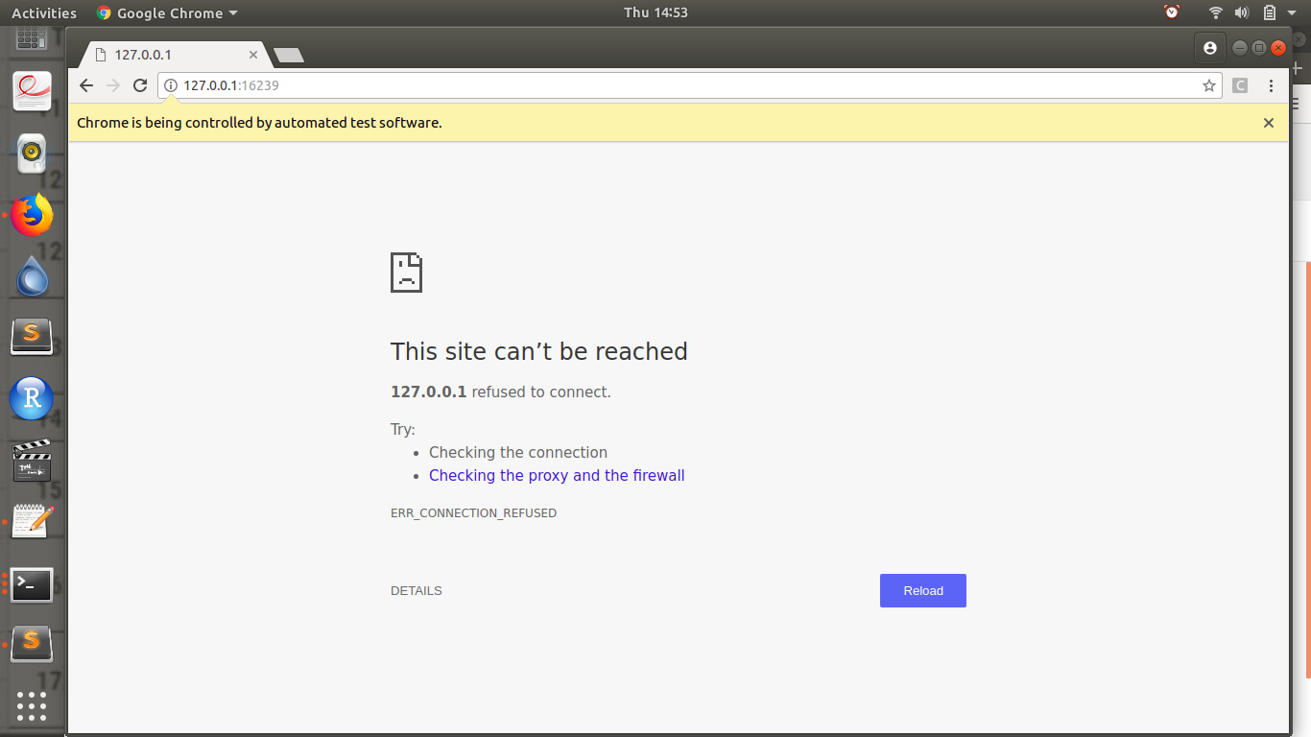Screen dimensions: 1311x737
Task: Click the extension icon beside the address bar
Action: (1240, 85)
